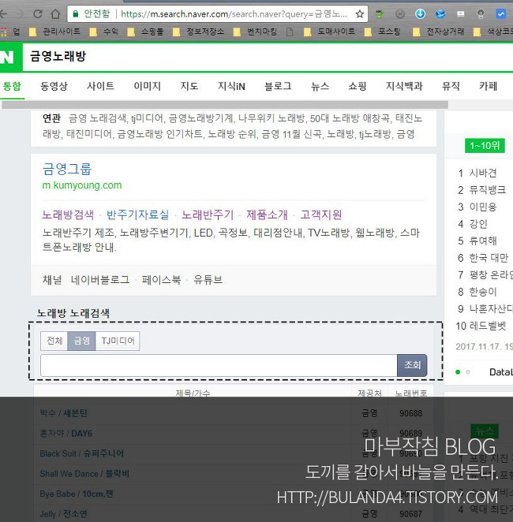The width and height of the screenshot is (513, 522).
Task: Select the 전체 provider filter
Action: click(54, 341)
